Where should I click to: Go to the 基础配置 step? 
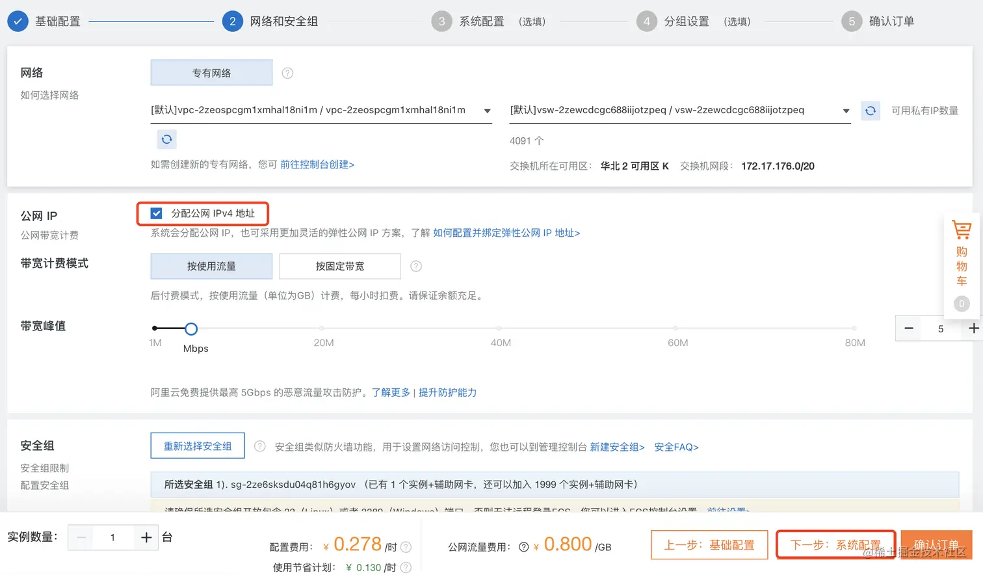tap(58, 21)
